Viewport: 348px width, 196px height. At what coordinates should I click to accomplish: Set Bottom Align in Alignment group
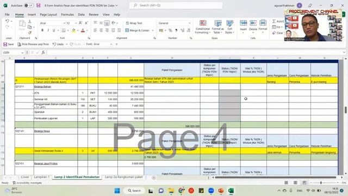(107, 23)
